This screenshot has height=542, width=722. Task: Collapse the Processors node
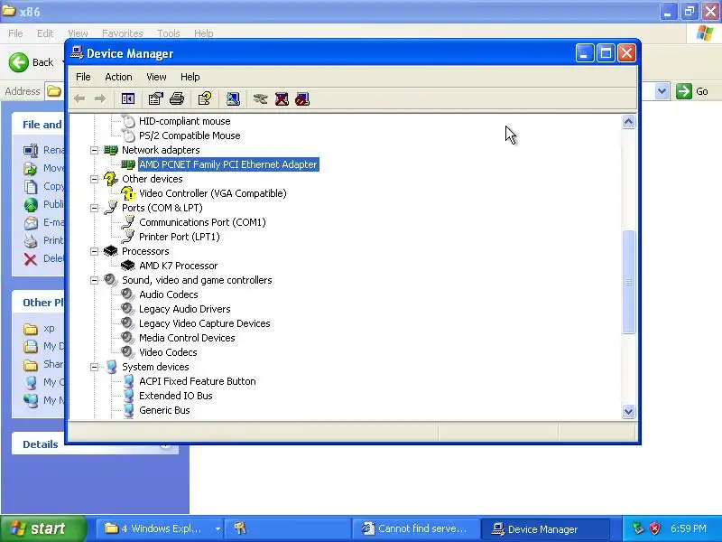coord(95,251)
